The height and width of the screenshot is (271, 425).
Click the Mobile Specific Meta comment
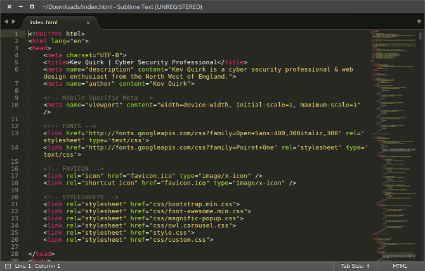tap(98, 98)
